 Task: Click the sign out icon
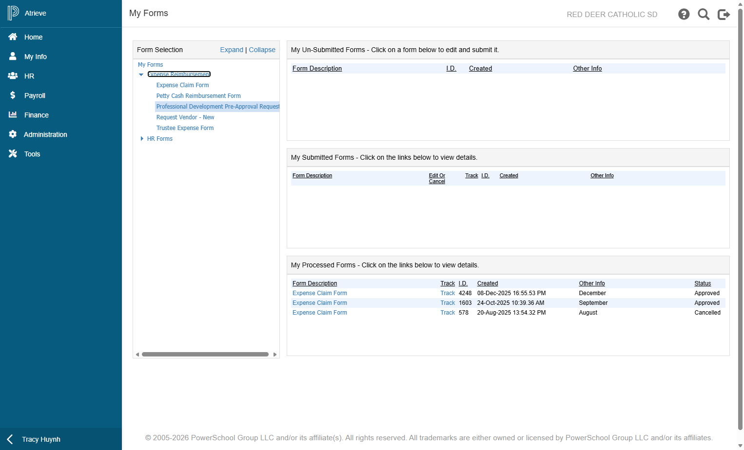coord(724,15)
